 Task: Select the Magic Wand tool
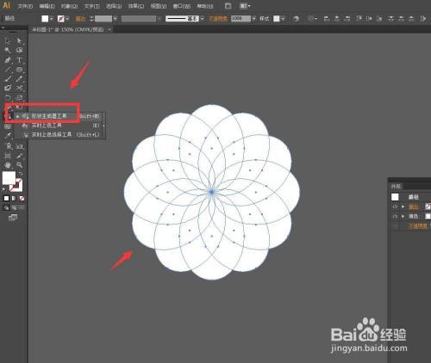tap(8, 51)
